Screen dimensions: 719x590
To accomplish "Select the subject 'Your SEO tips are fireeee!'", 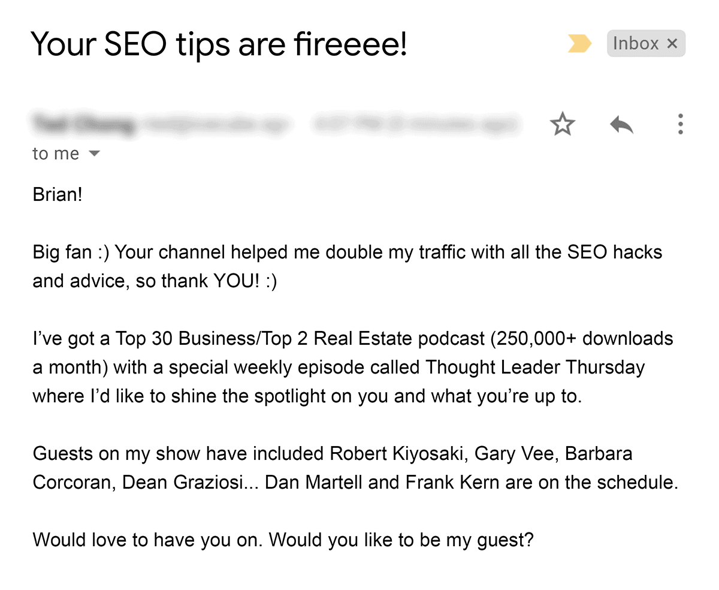I will pos(220,43).
